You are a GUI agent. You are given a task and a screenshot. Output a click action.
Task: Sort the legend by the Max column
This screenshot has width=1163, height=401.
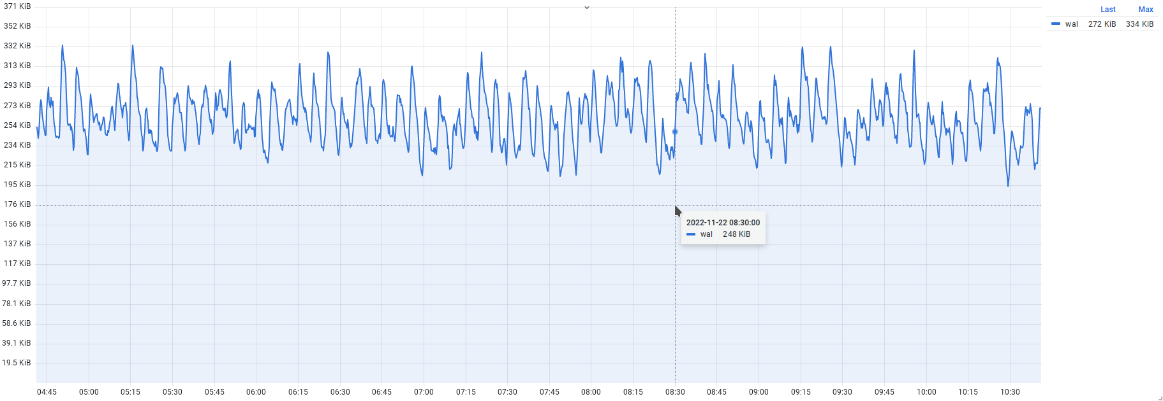pos(1146,10)
